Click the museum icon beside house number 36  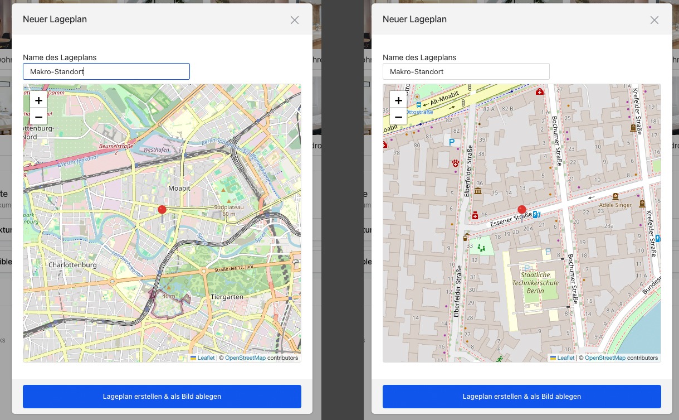(x=478, y=192)
